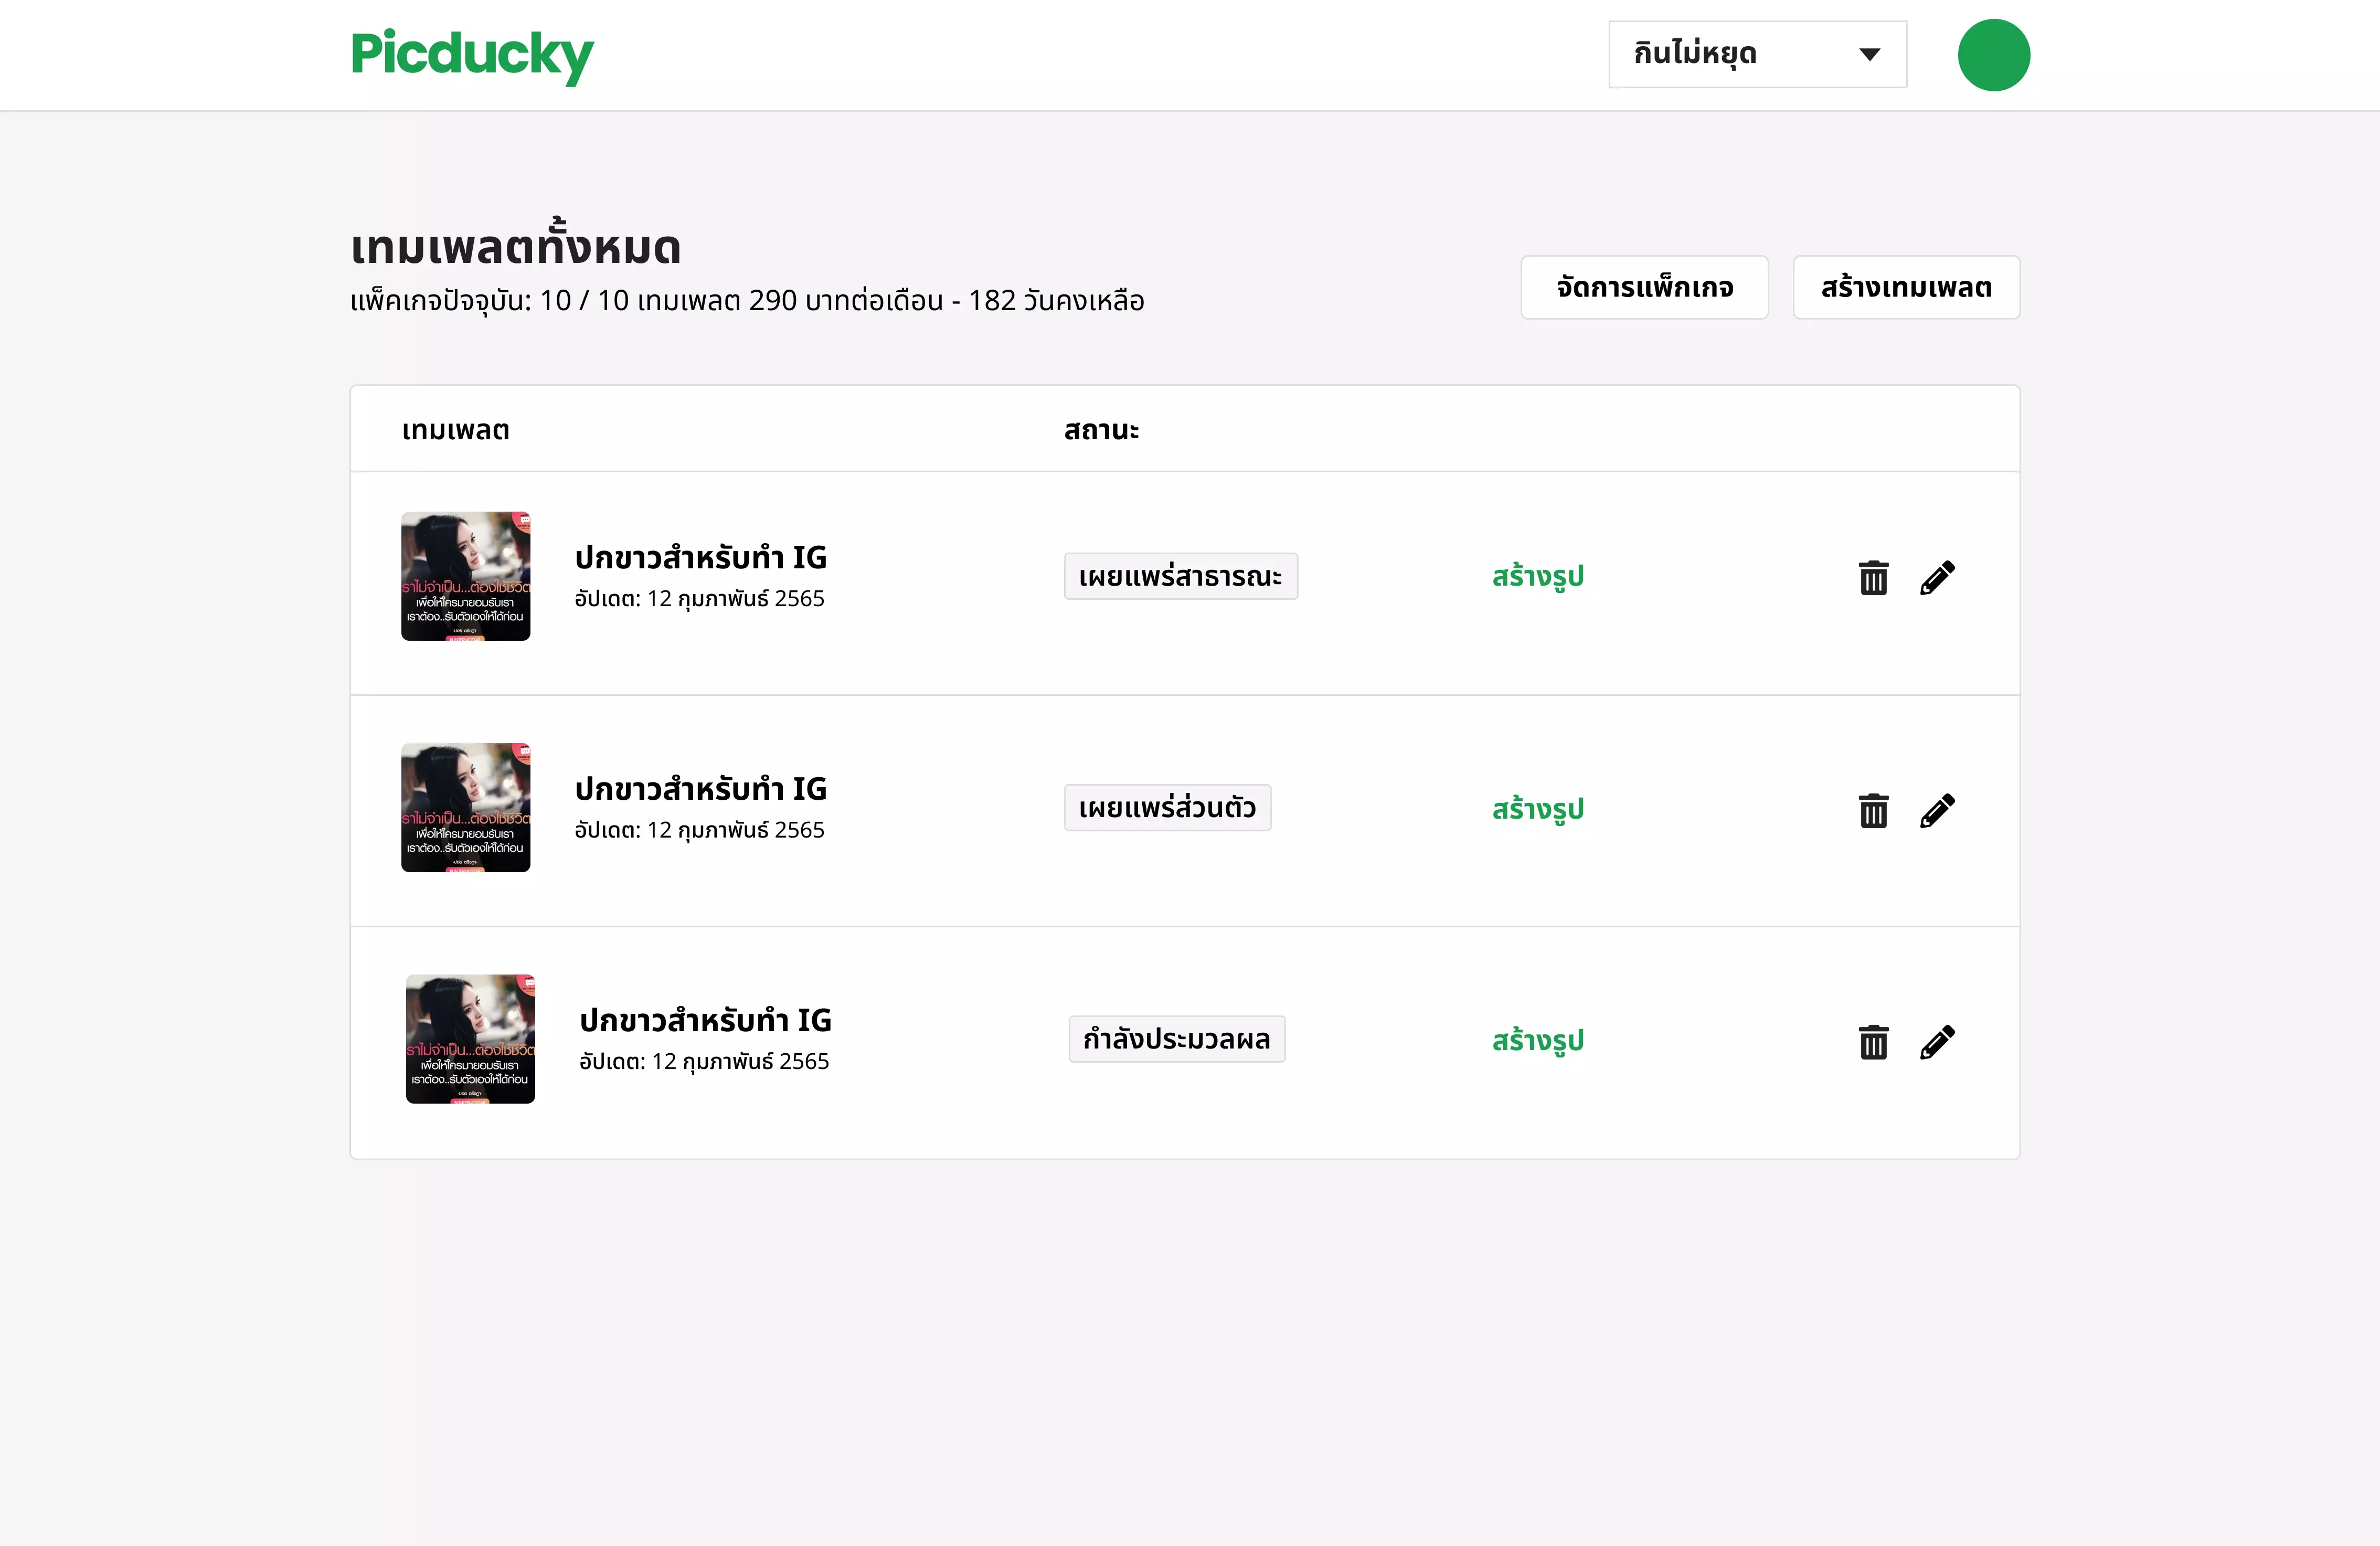The height and width of the screenshot is (1546, 2380).
Task: Click สร้างรูป in the processing template row
Action: click(x=1537, y=1041)
